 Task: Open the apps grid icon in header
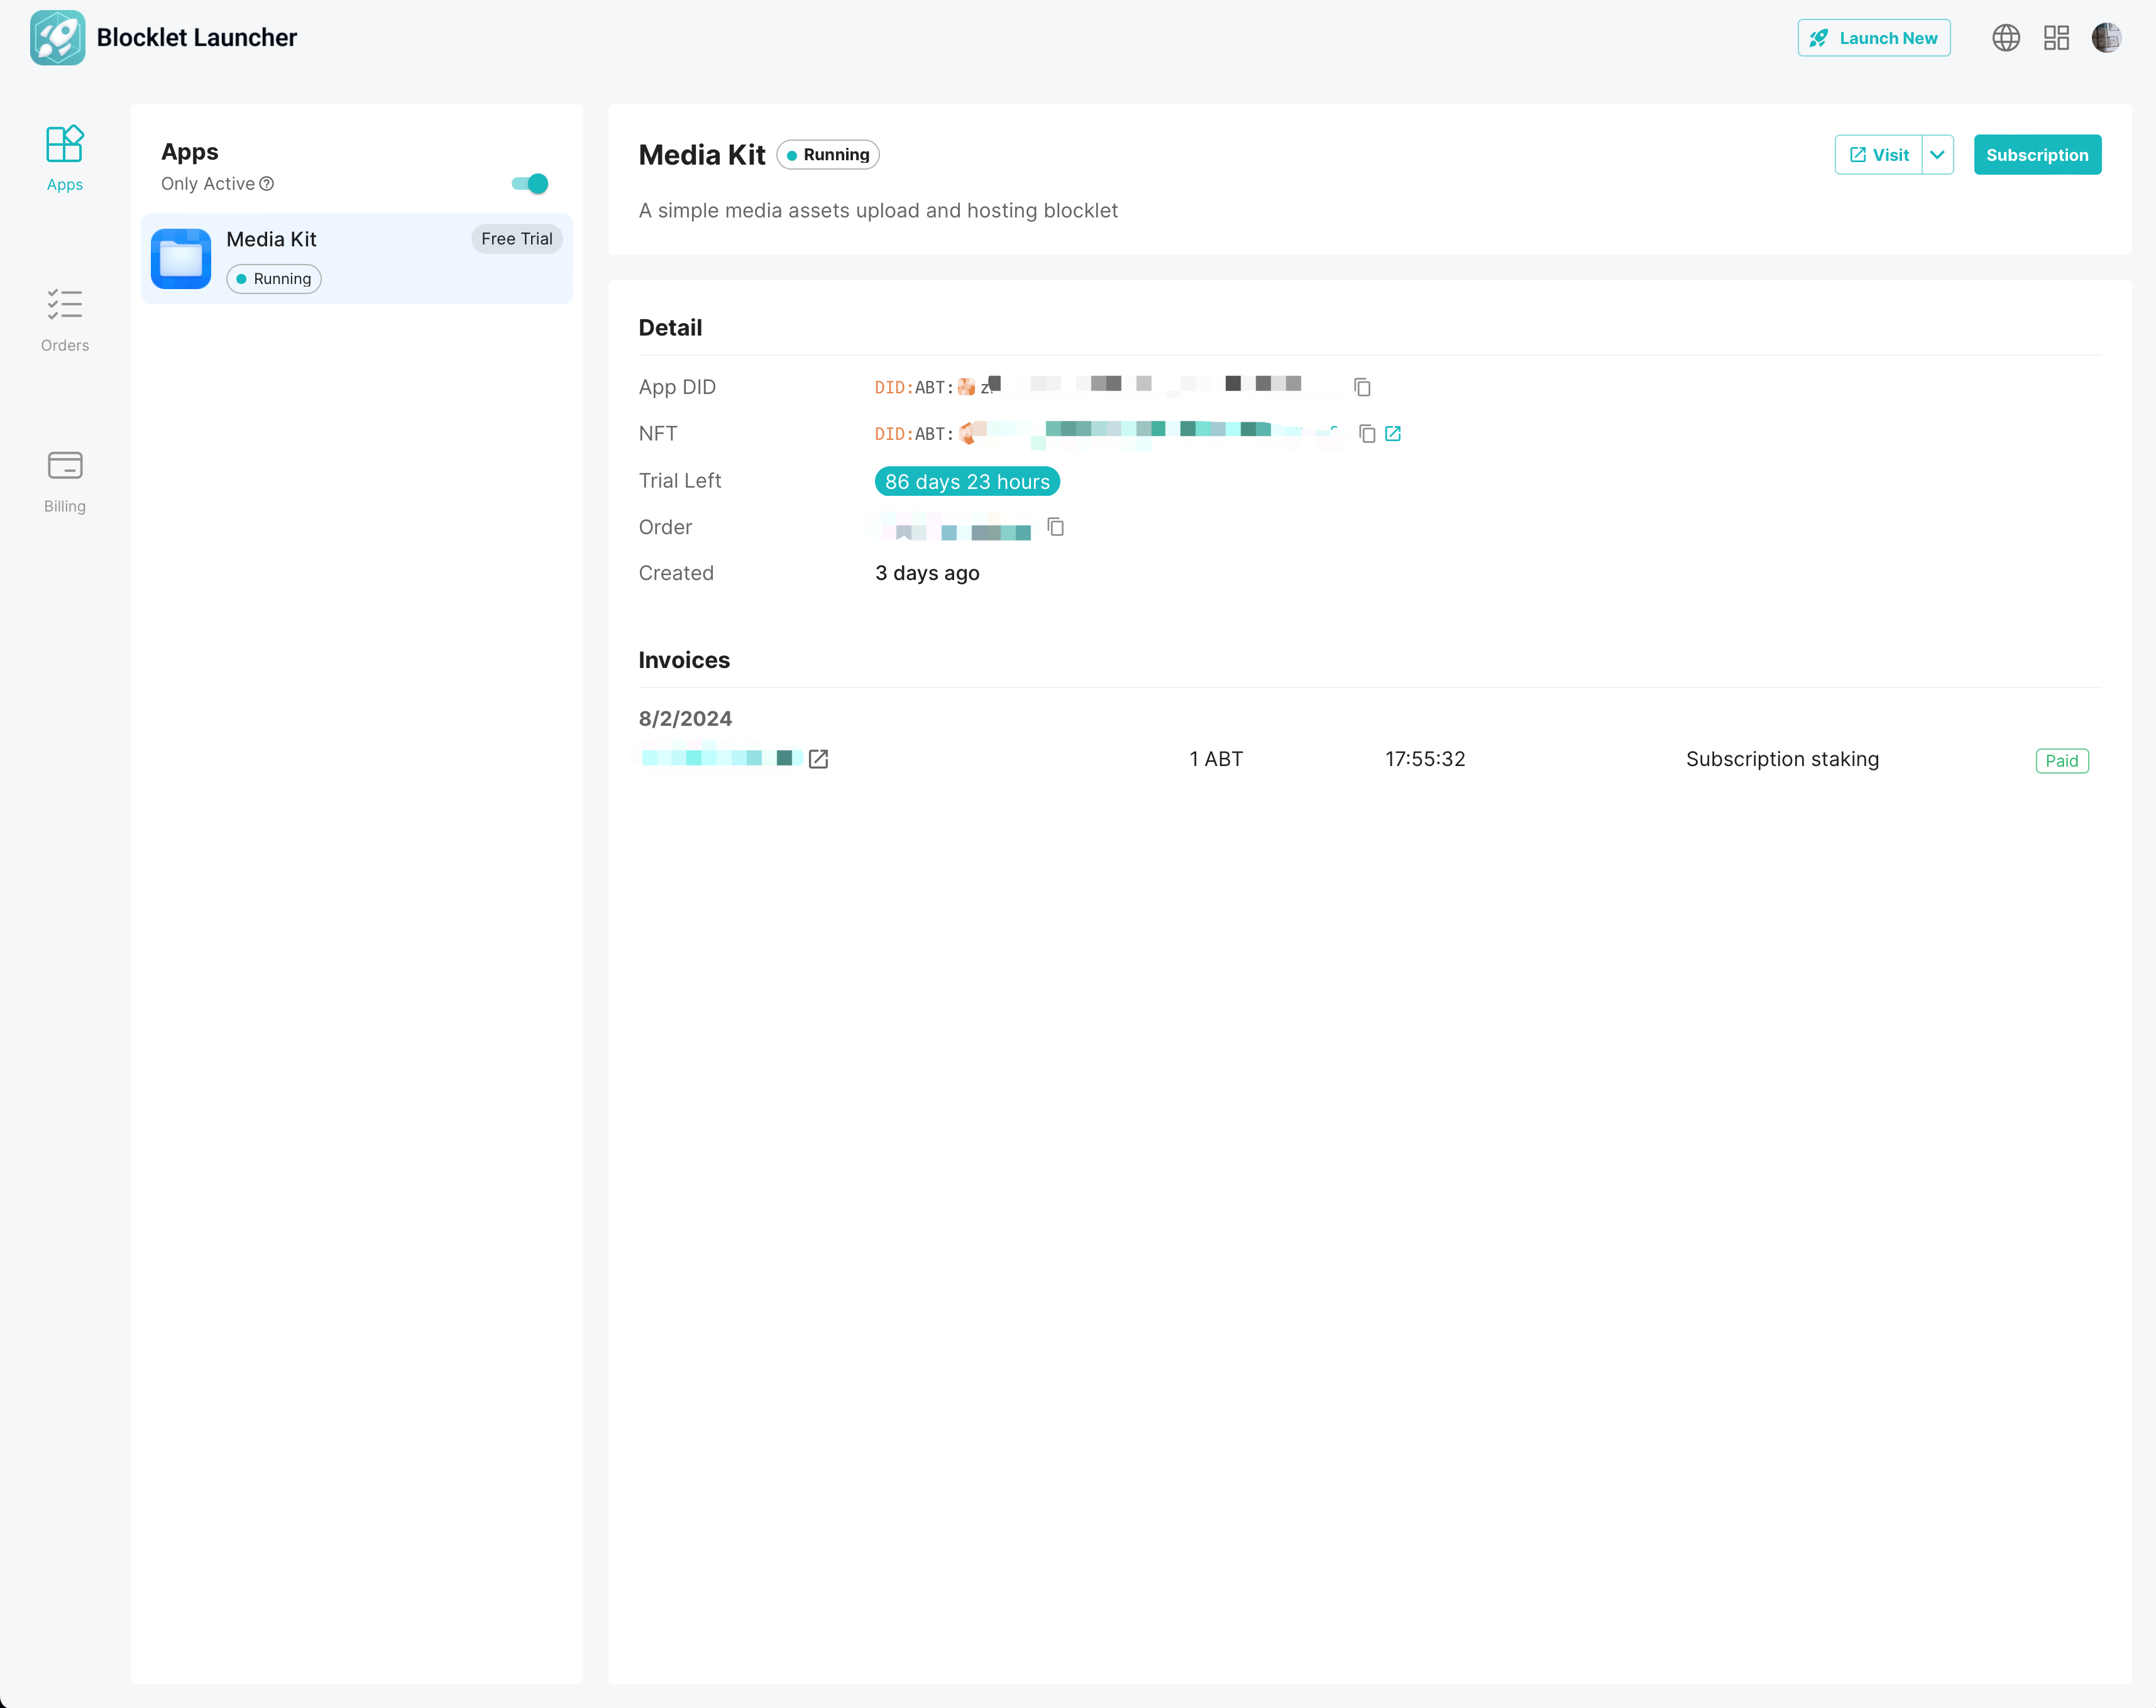2056,38
